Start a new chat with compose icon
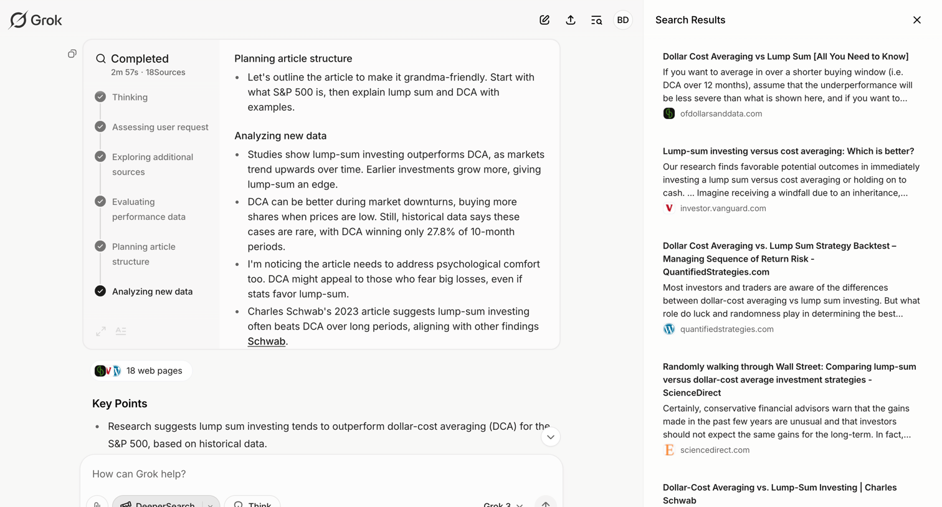Viewport: 942px width, 507px height. (x=545, y=20)
